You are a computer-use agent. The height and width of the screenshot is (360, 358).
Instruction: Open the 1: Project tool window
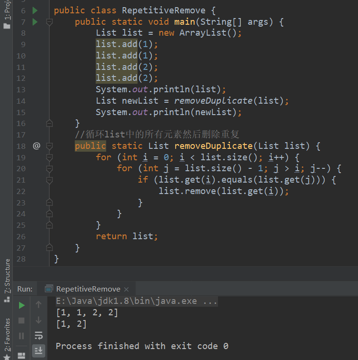click(x=7, y=14)
